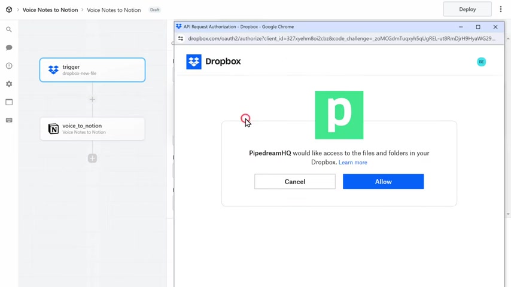Allow PipedreamHQ access to Dropbox
The height and width of the screenshot is (287, 511).
(383, 181)
